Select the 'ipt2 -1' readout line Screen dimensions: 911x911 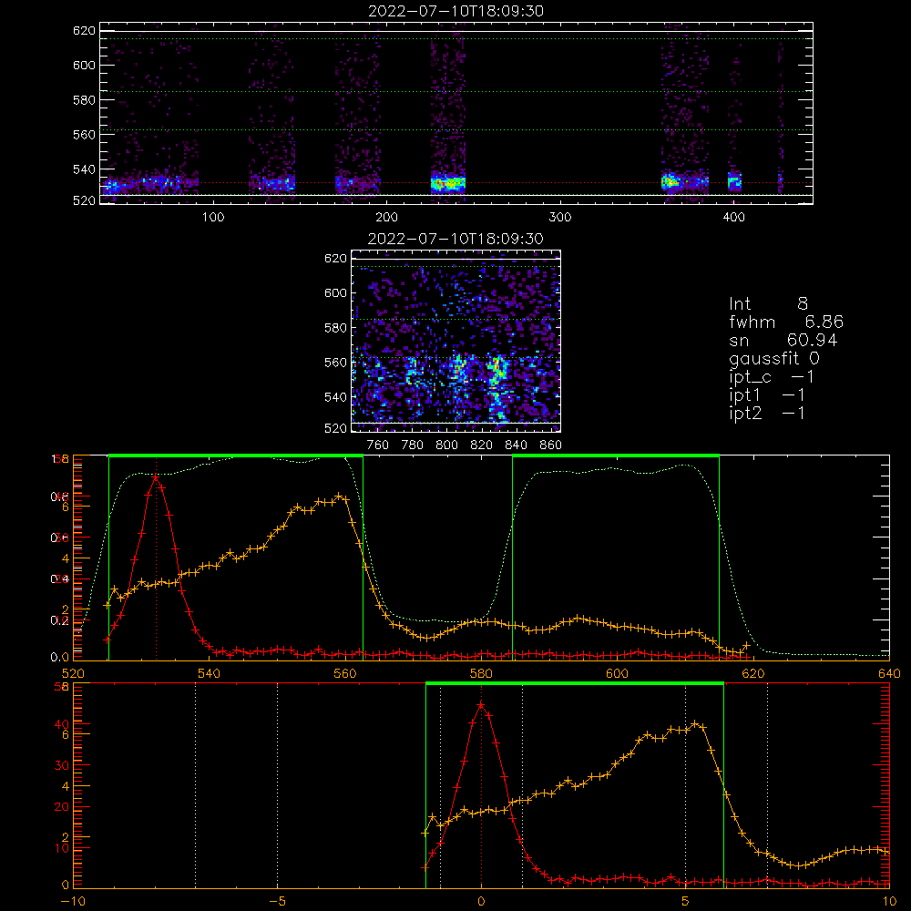(767, 413)
